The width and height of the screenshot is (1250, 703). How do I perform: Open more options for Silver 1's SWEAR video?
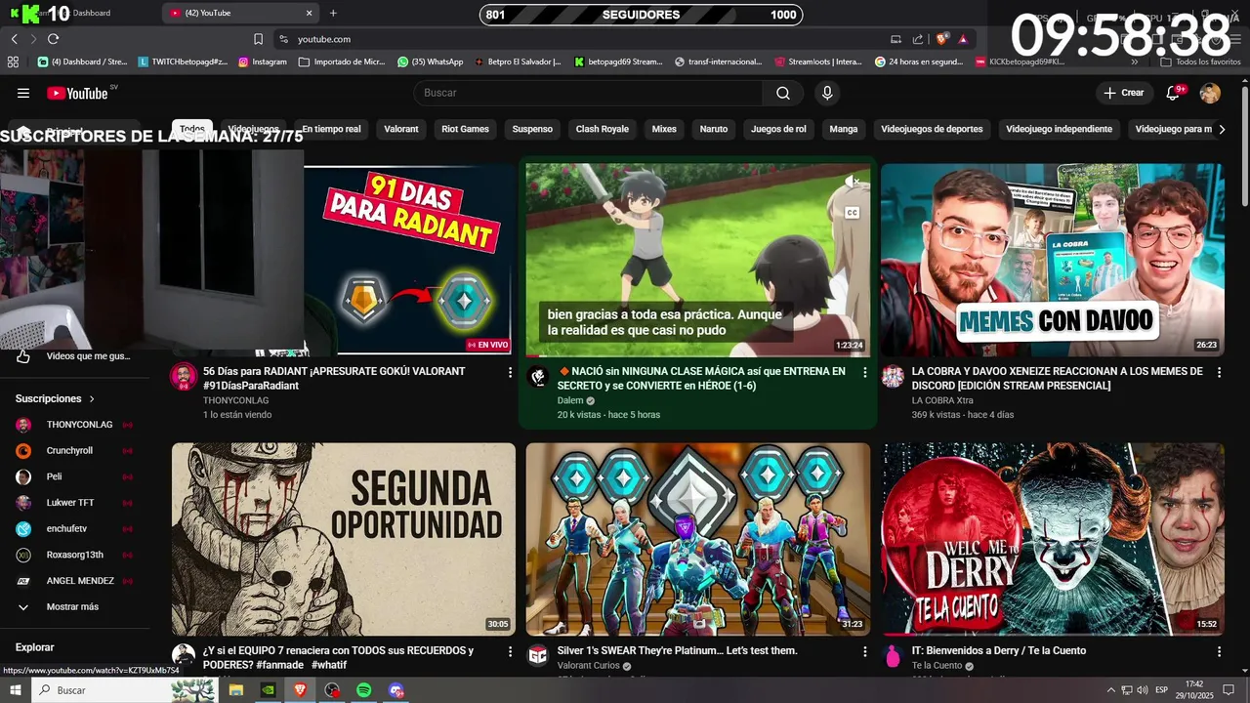864,651
